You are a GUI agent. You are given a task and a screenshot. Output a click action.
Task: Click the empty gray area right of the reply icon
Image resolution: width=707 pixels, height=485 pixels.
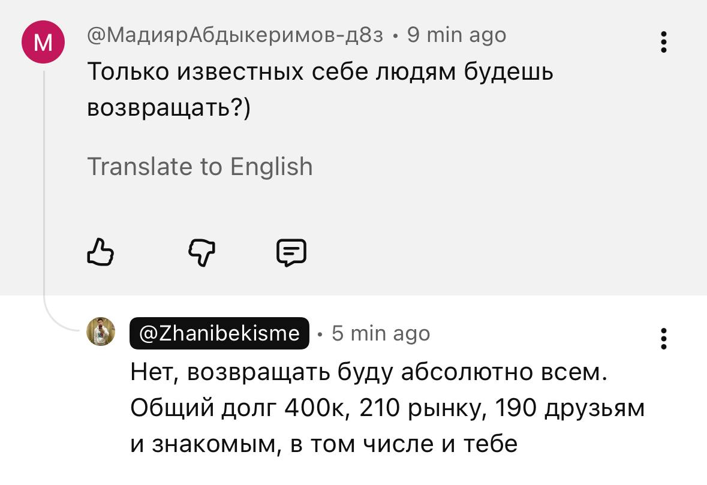[x=480, y=252]
